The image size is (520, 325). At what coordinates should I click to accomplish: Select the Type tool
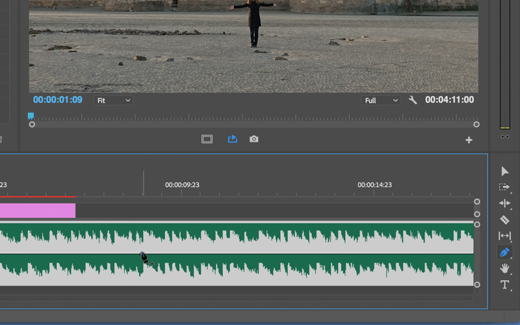click(504, 285)
